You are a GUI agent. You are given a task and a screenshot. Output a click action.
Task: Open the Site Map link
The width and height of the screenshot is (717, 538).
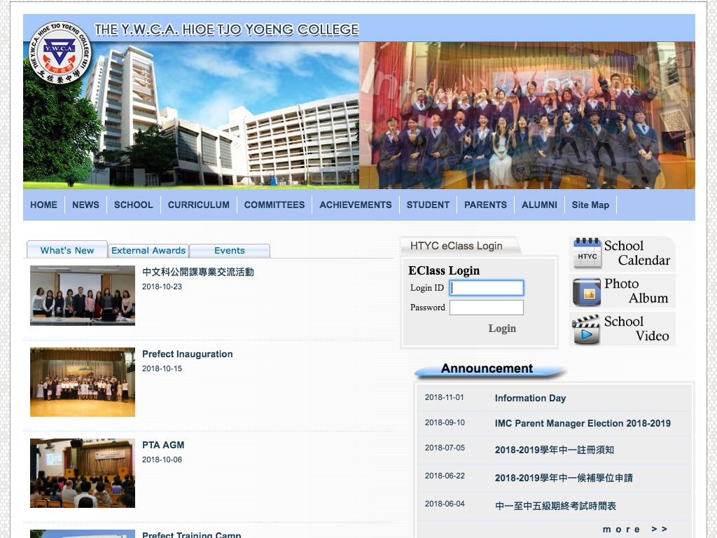coord(590,205)
